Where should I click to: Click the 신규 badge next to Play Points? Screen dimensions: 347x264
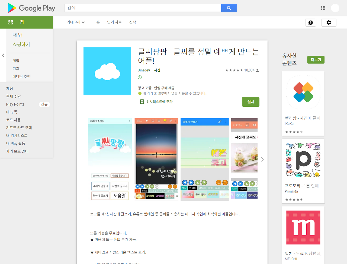(44, 104)
